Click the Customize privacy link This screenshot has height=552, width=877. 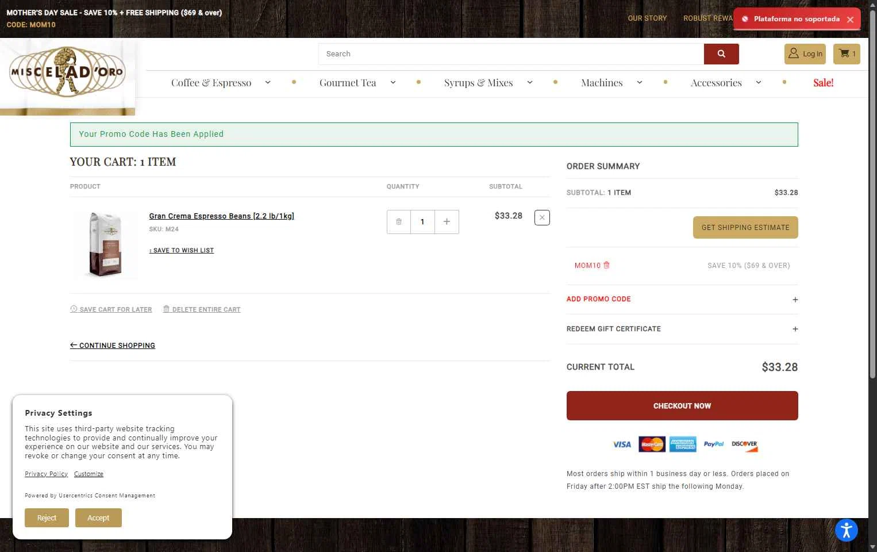(x=89, y=474)
